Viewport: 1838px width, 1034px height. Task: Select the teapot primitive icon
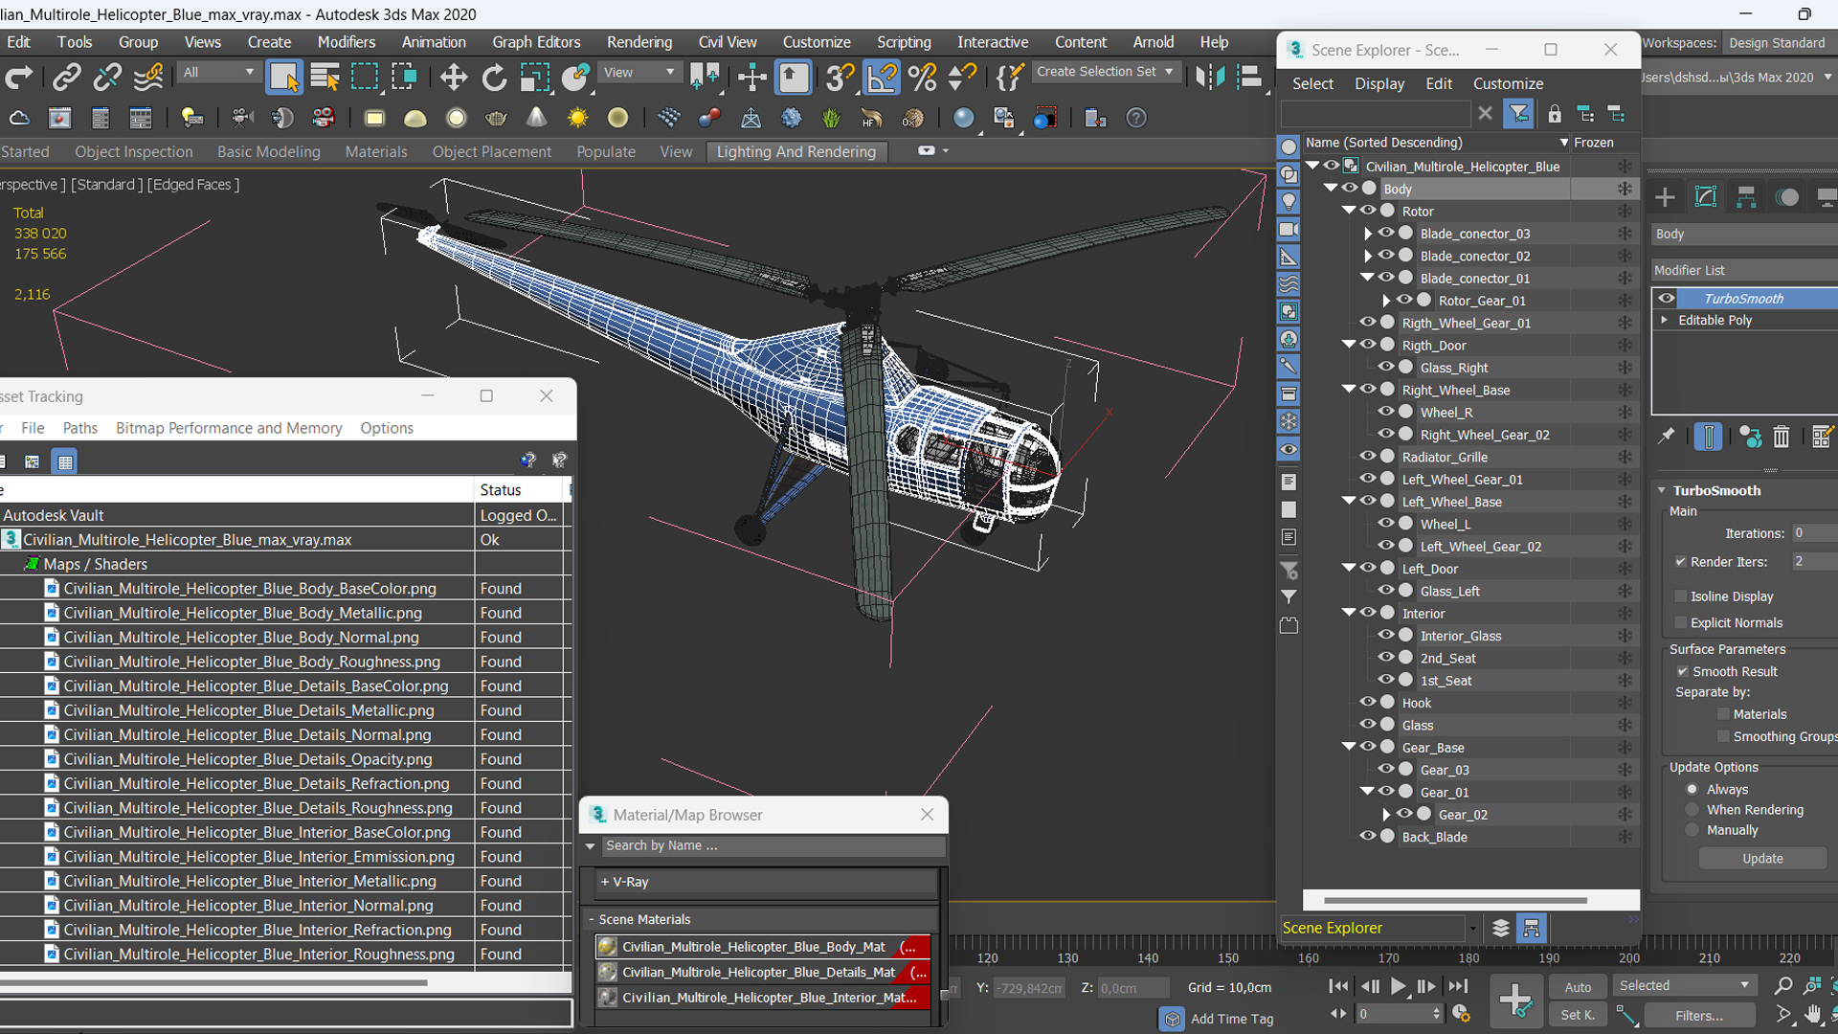496,118
